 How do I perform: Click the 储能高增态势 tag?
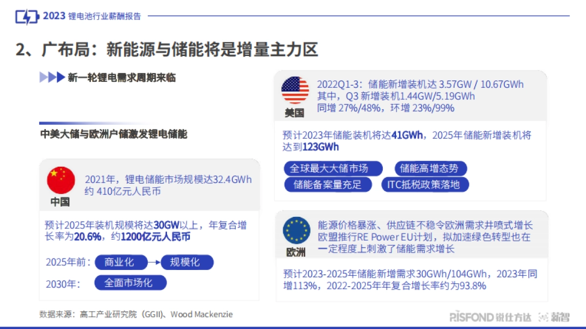click(x=430, y=169)
